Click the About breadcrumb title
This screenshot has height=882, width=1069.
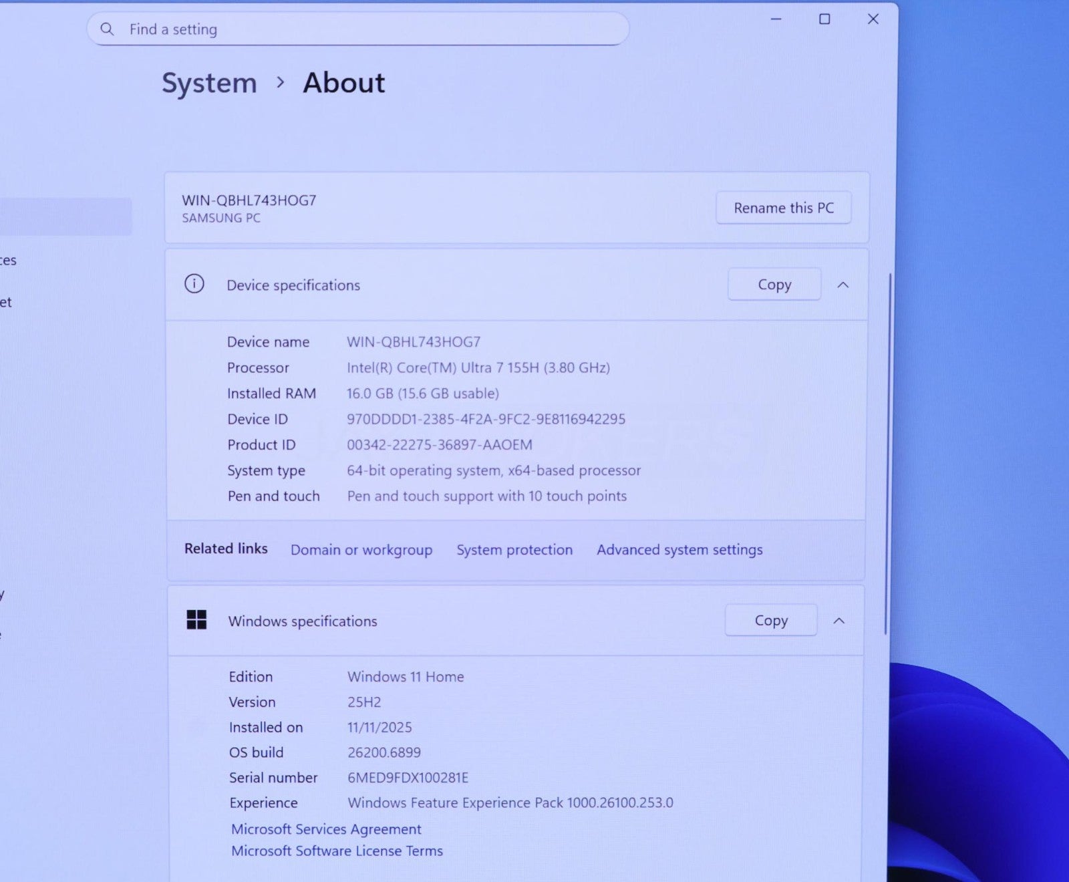[x=343, y=83]
